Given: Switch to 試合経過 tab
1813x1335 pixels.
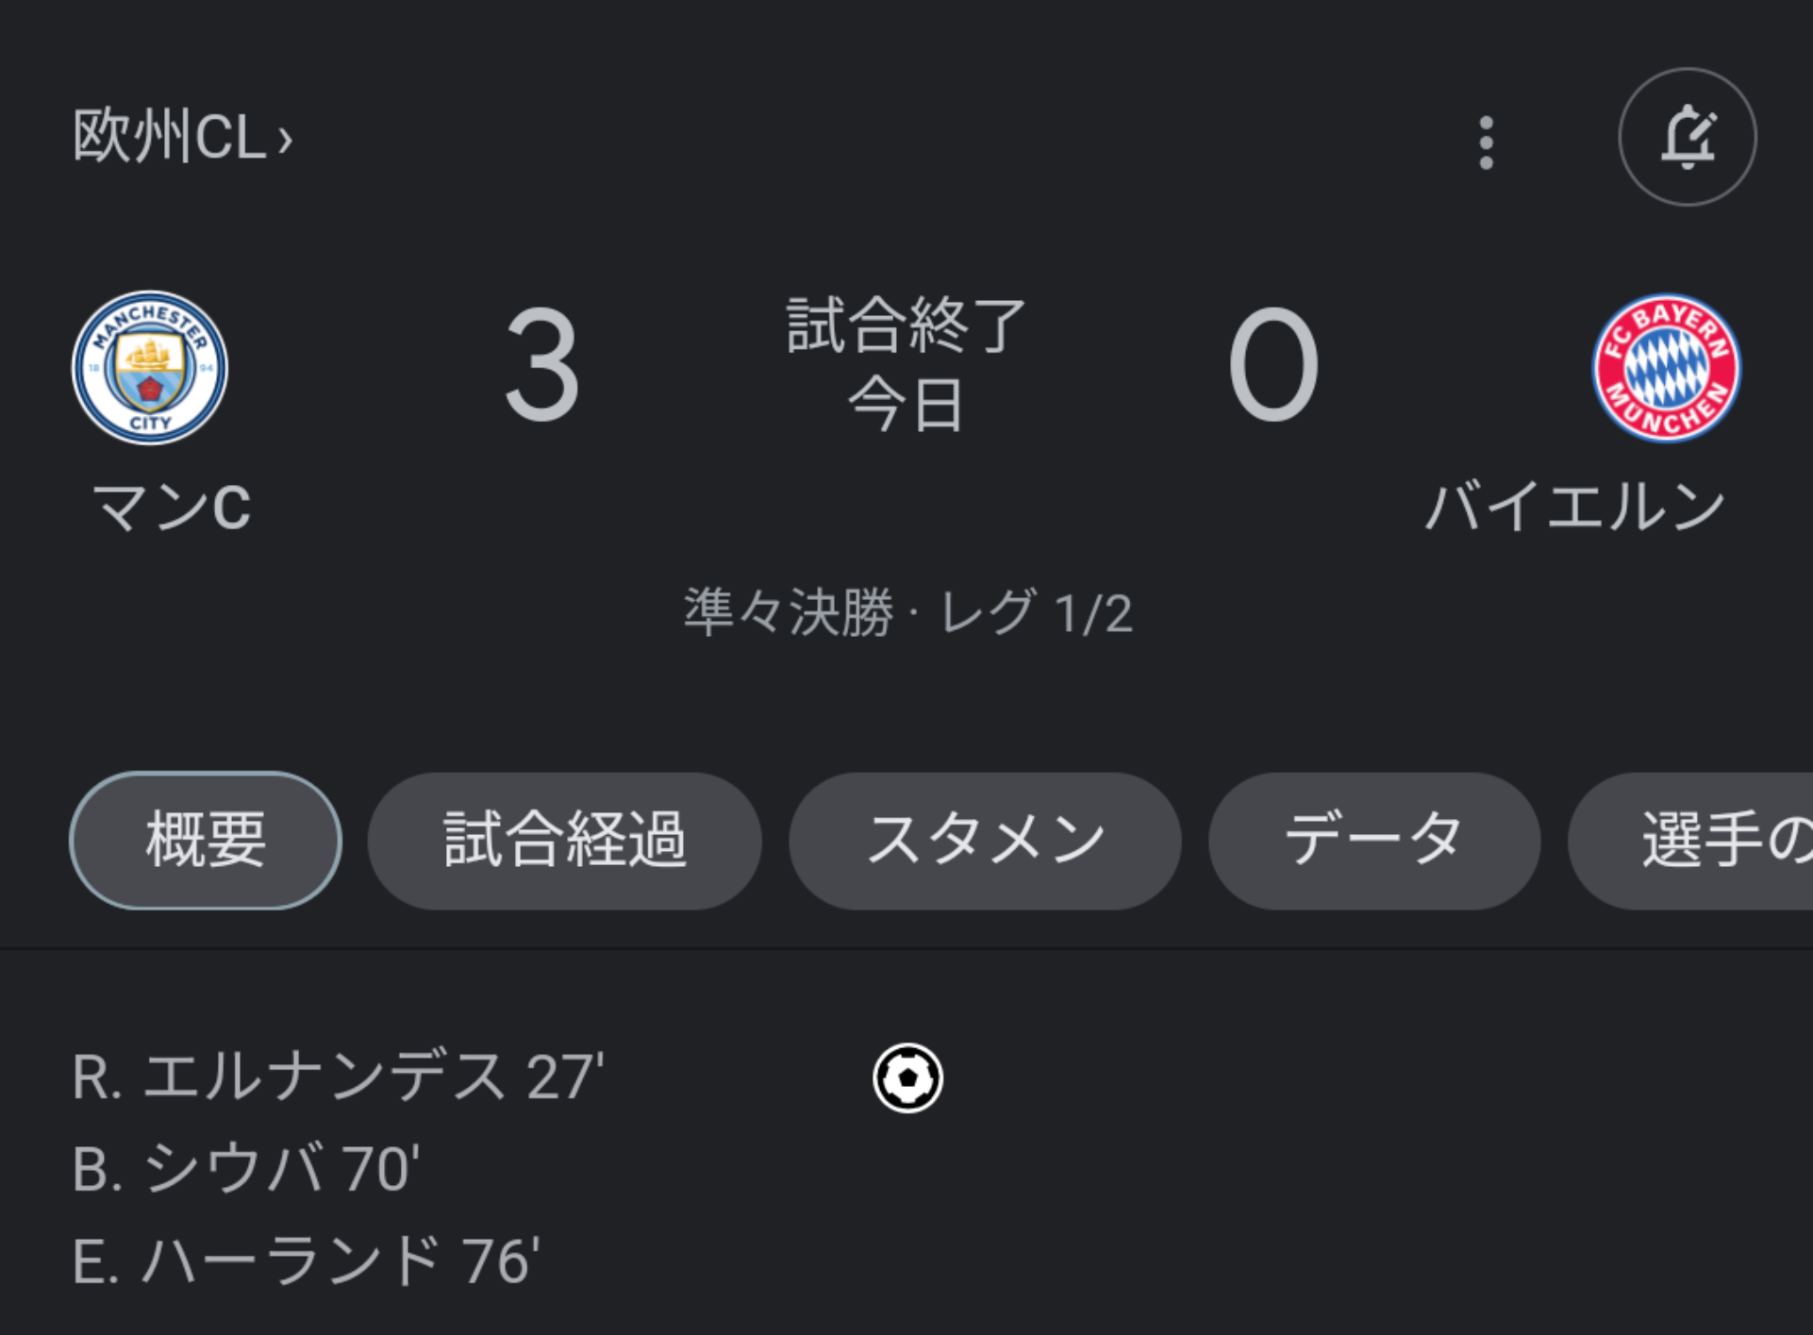Looking at the screenshot, I should coord(564,840).
